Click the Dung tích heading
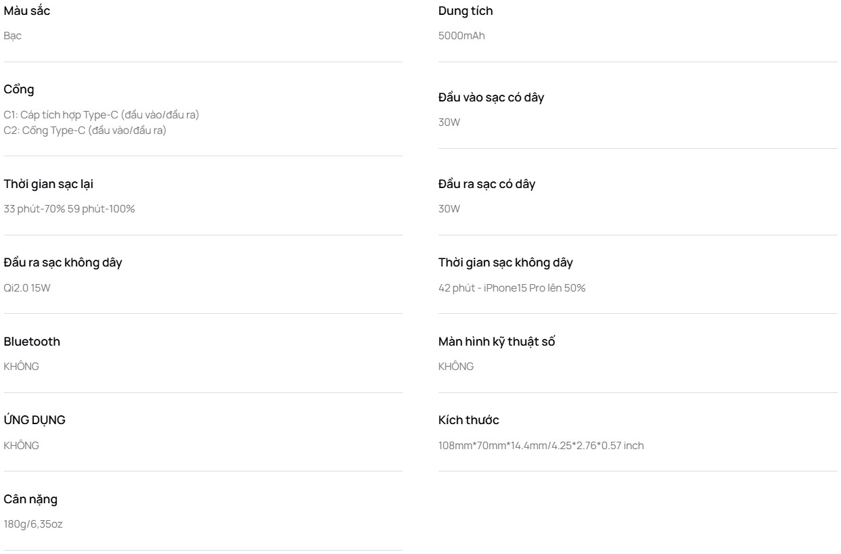 click(466, 11)
